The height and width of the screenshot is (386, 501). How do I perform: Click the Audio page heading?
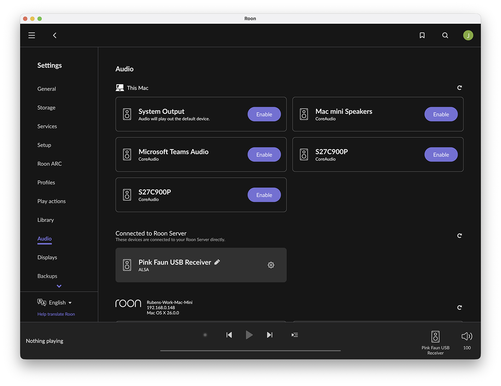tap(125, 69)
